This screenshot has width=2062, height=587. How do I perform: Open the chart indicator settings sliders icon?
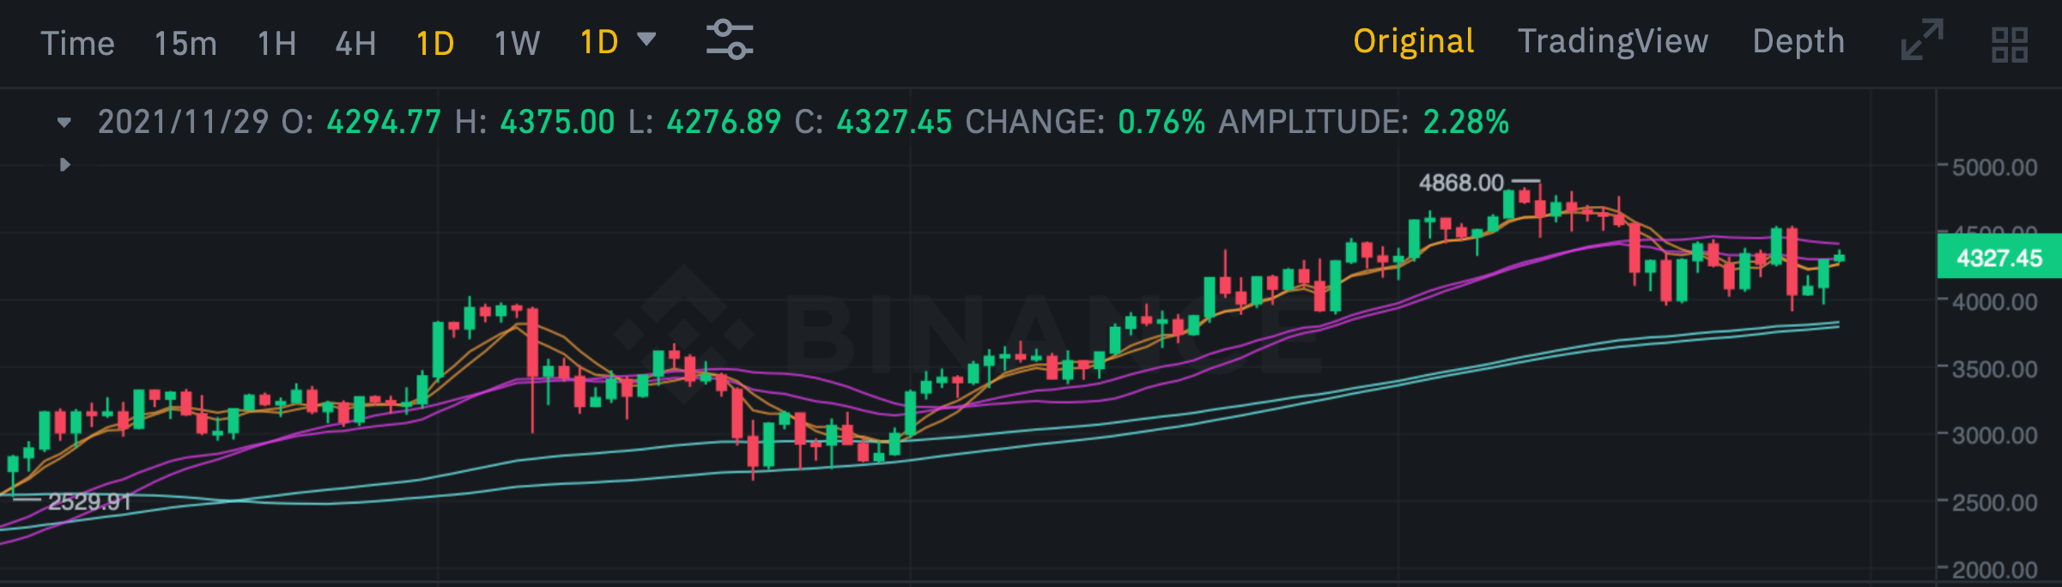click(729, 40)
